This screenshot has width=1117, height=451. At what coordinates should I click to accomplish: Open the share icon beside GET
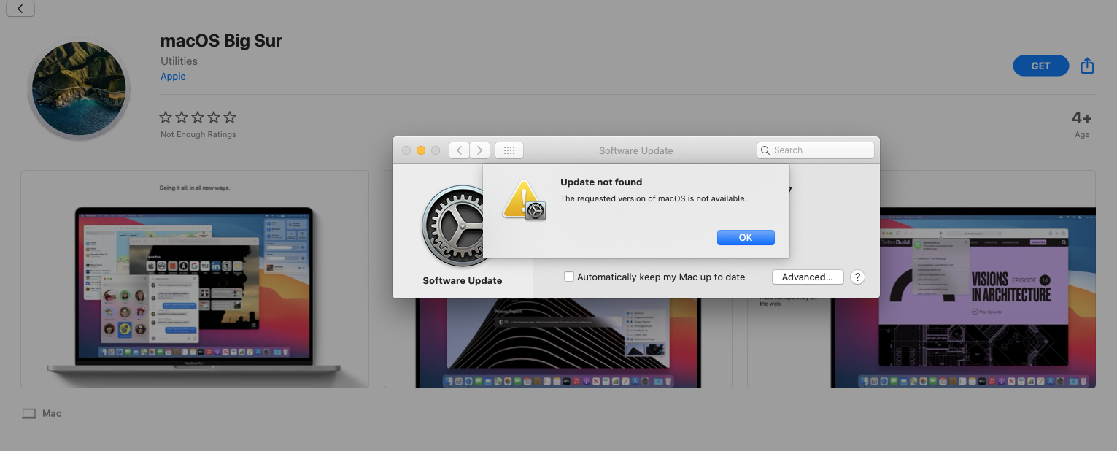point(1087,66)
